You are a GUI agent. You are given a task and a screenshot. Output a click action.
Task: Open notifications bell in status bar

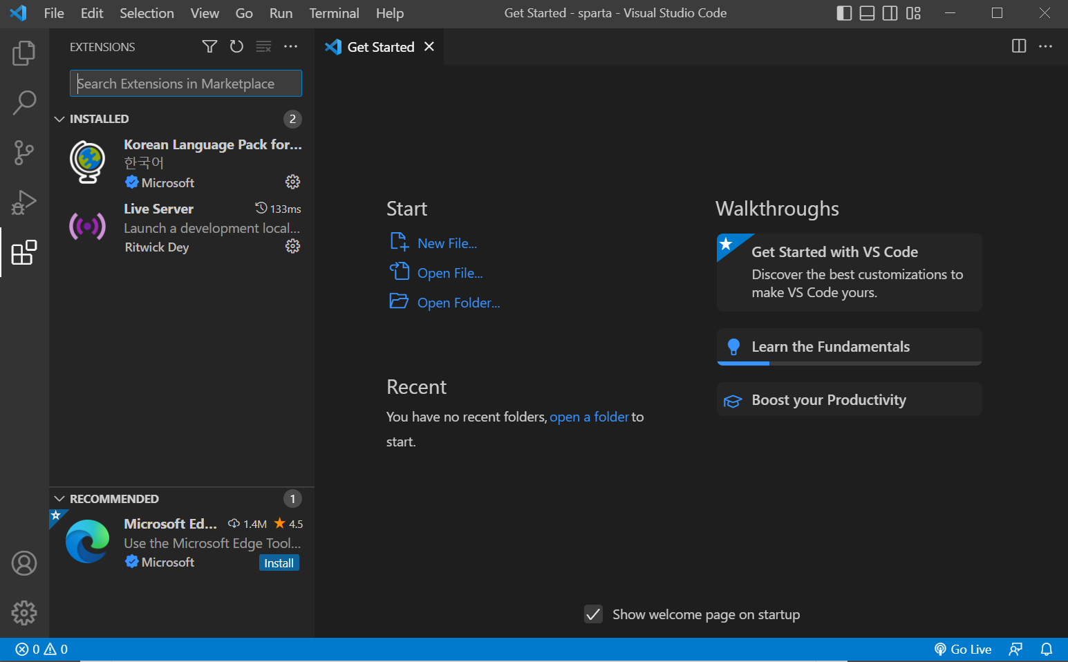(1047, 650)
